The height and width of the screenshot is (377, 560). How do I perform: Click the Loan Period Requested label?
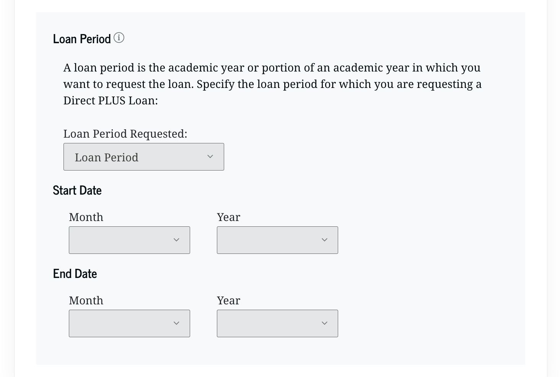click(125, 133)
